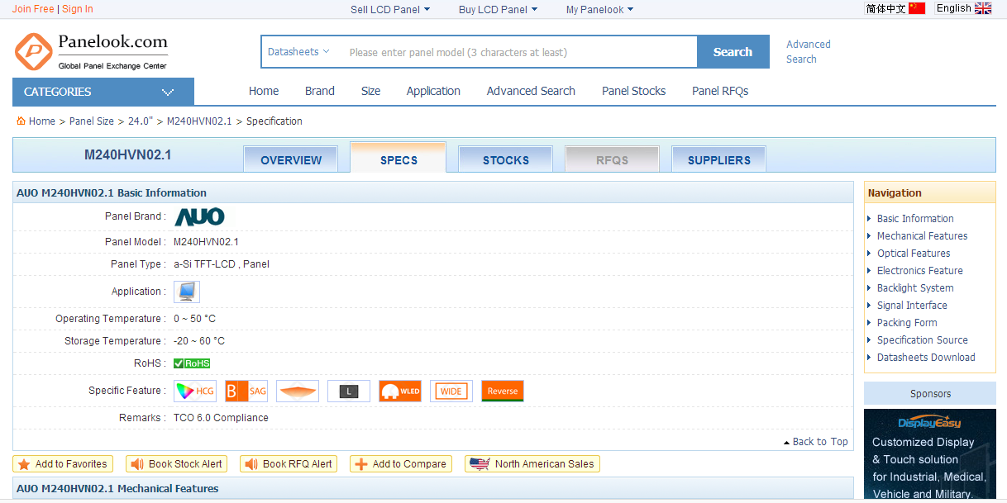Expand the My Panelook menu
Image resolution: width=1007 pixels, height=503 pixels.
pyautogui.click(x=599, y=10)
